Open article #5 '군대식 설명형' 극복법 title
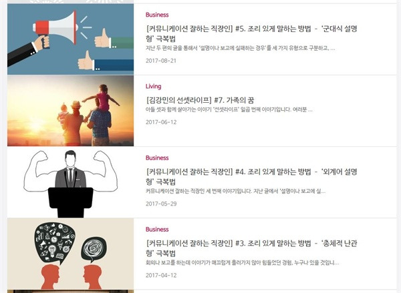 point(251,33)
